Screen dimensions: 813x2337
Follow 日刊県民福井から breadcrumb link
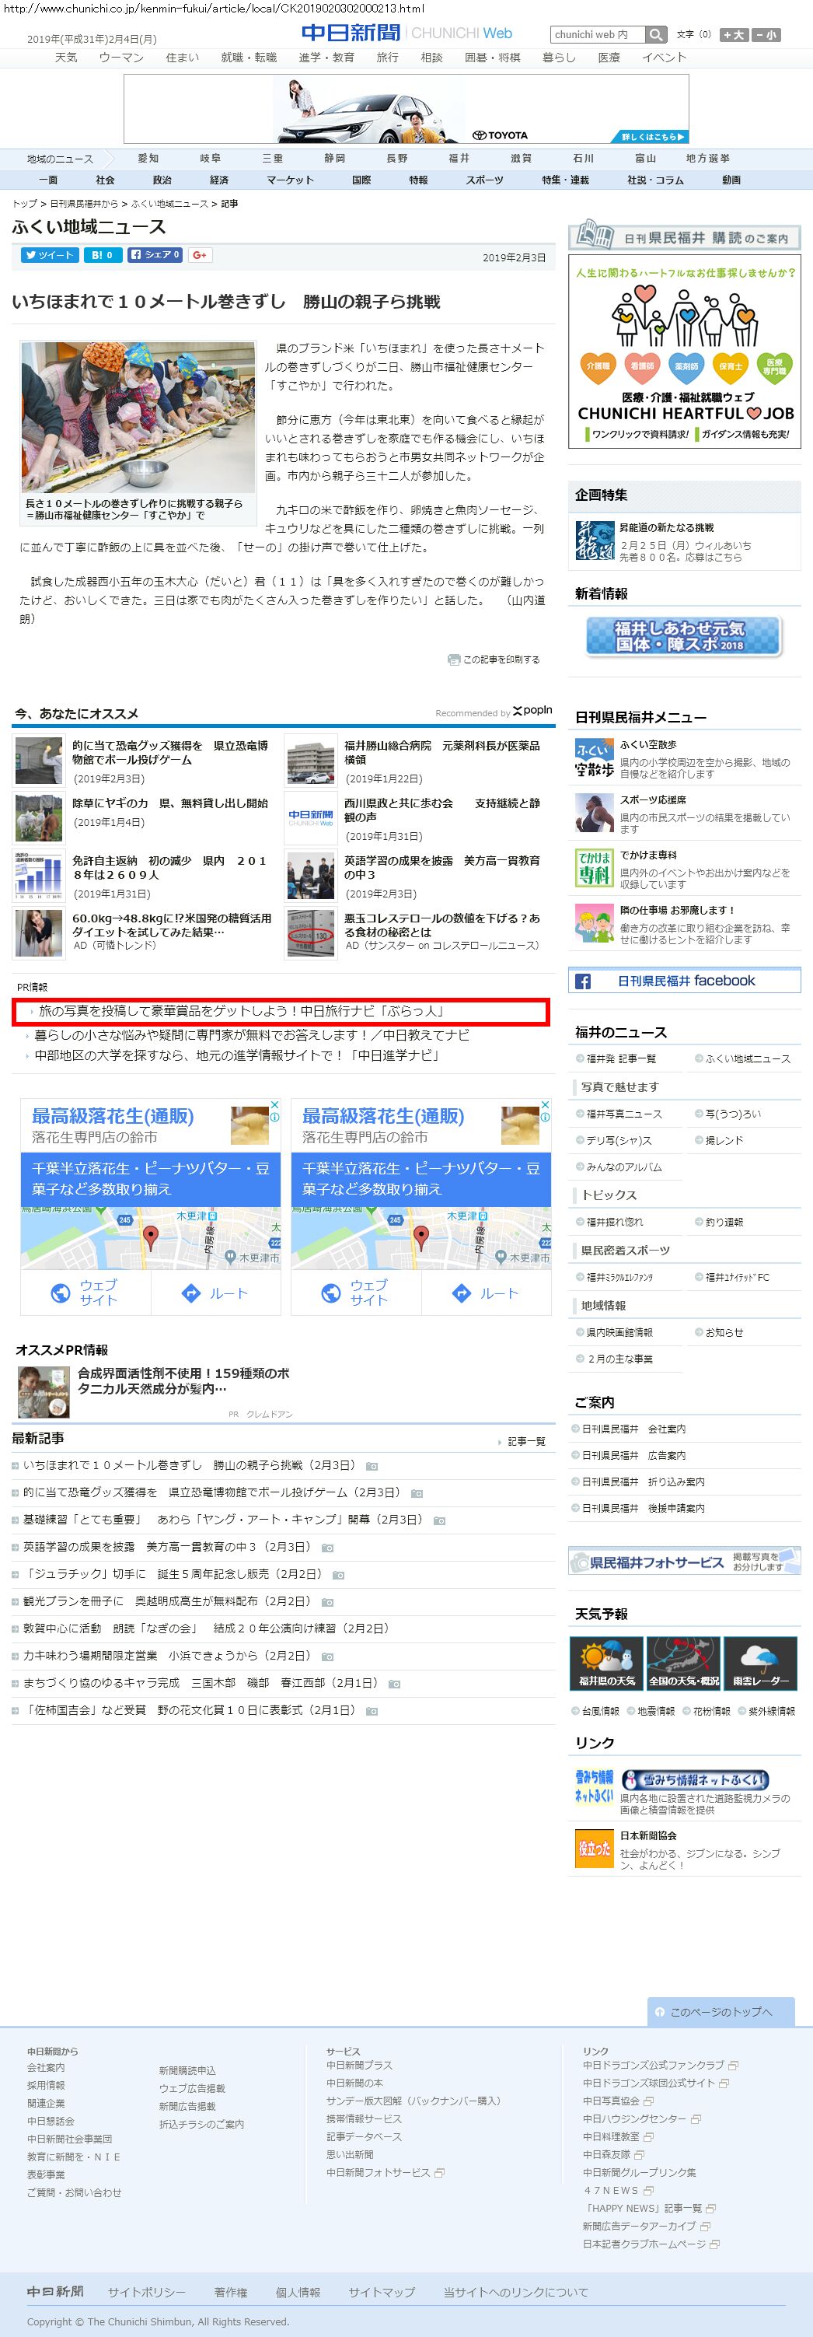point(83,204)
